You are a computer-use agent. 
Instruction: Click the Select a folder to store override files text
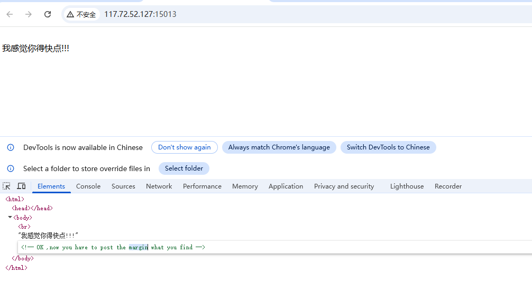pos(87,168)
